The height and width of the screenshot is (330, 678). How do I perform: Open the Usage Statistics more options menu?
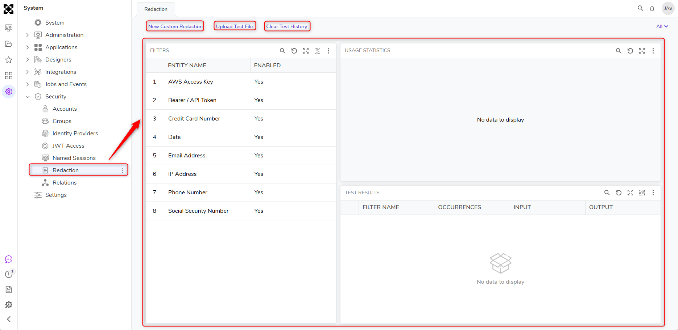point(653,51)
